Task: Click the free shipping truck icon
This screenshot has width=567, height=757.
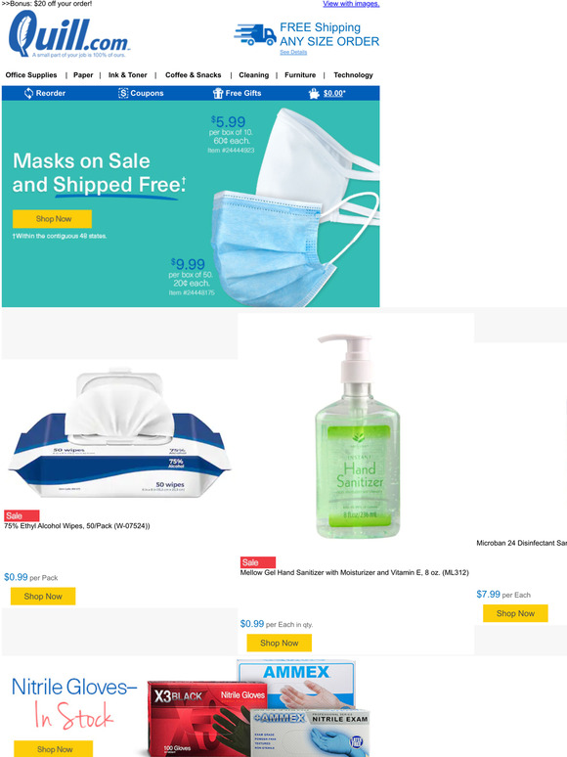Action: (255, 35)
